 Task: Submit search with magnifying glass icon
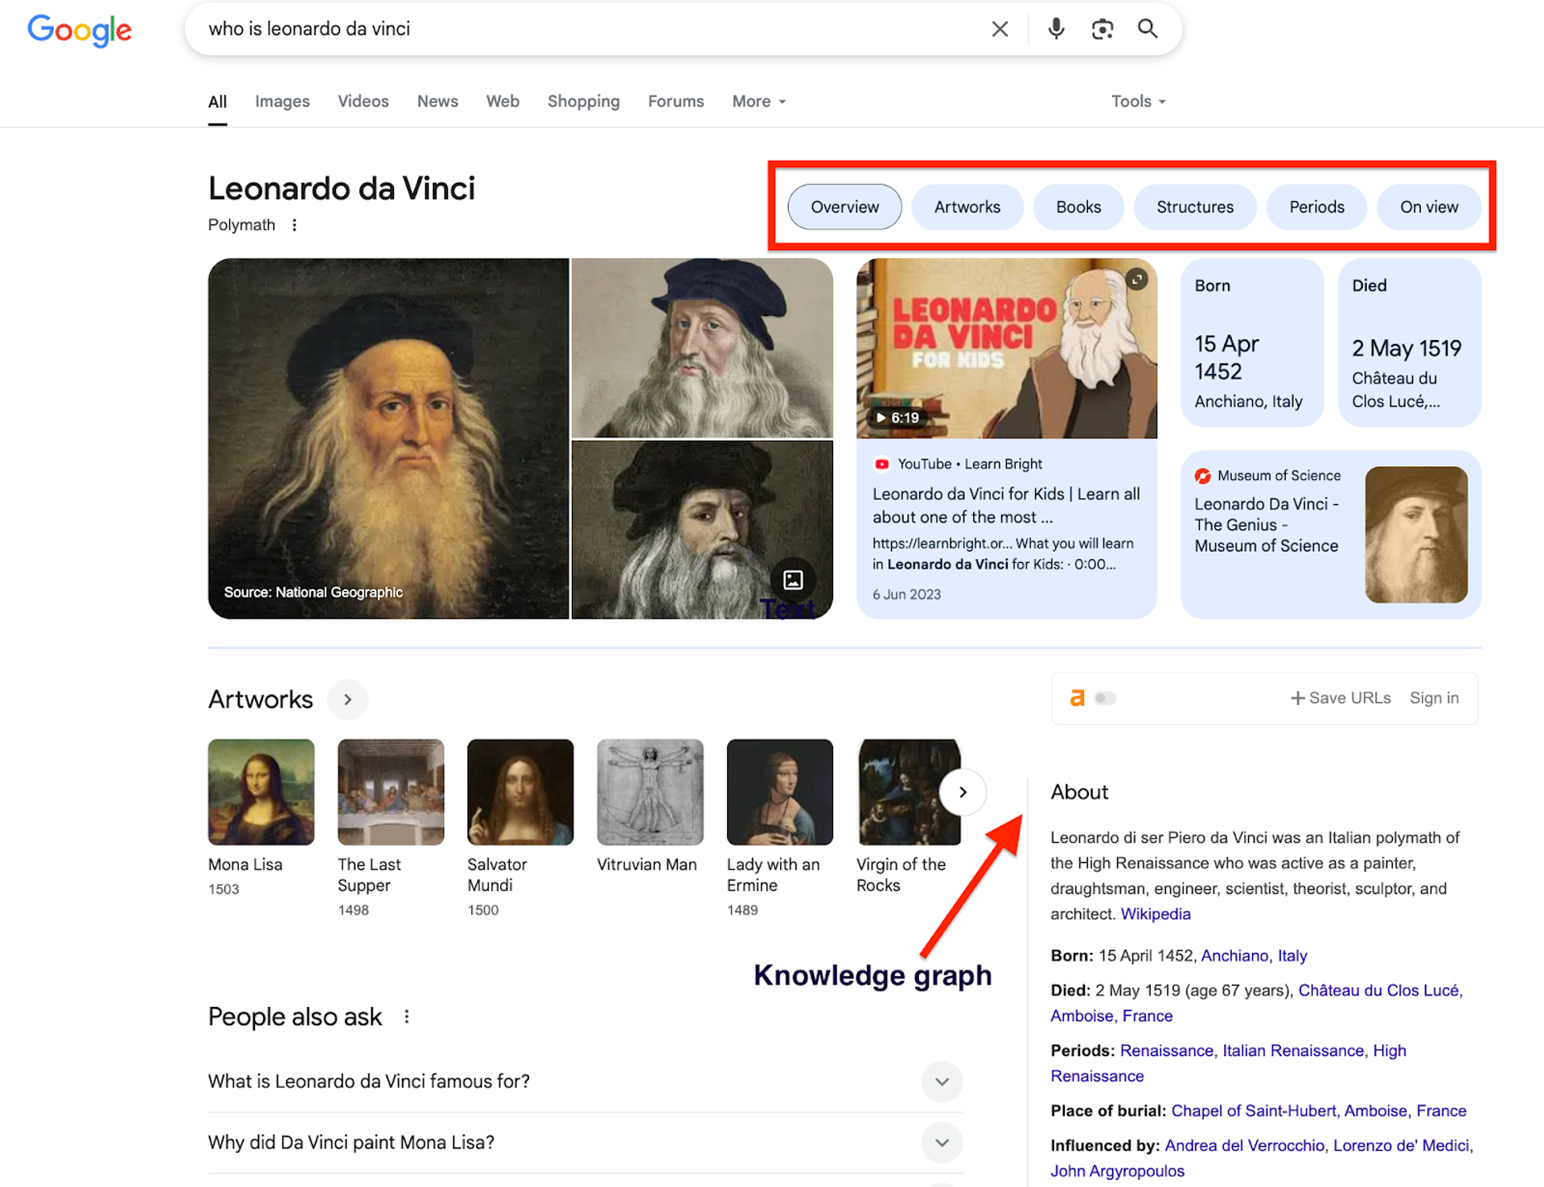click(x=1148, y=29)
